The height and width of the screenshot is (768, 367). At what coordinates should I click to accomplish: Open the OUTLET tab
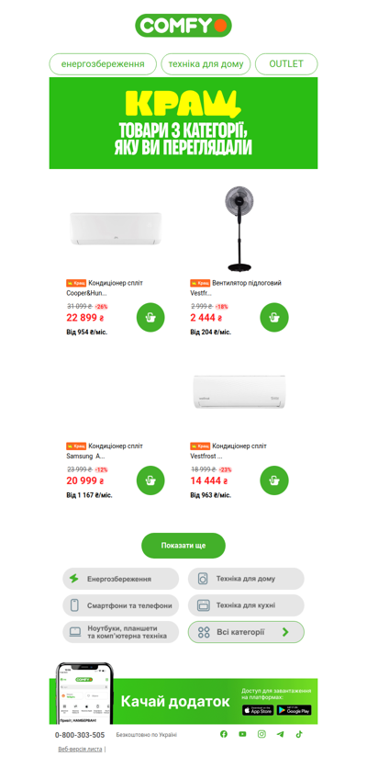[286, 64]
